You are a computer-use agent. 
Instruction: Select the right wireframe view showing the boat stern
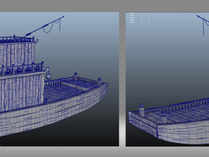point(167,79)
